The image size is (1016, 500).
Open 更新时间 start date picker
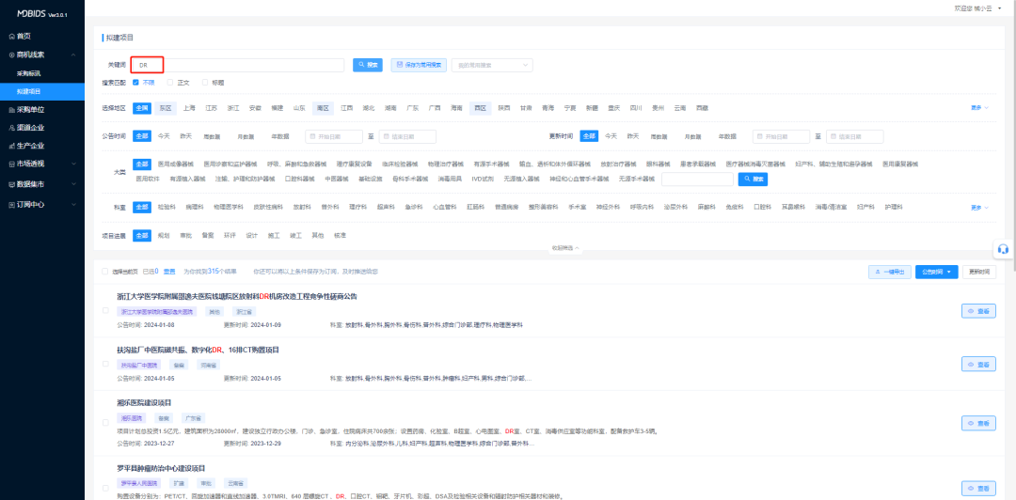(x=781, y=136)
